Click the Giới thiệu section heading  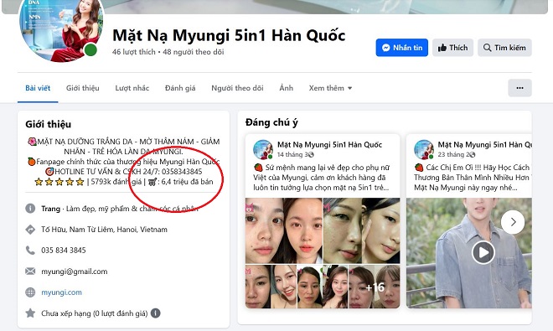[x=49, y=124]
